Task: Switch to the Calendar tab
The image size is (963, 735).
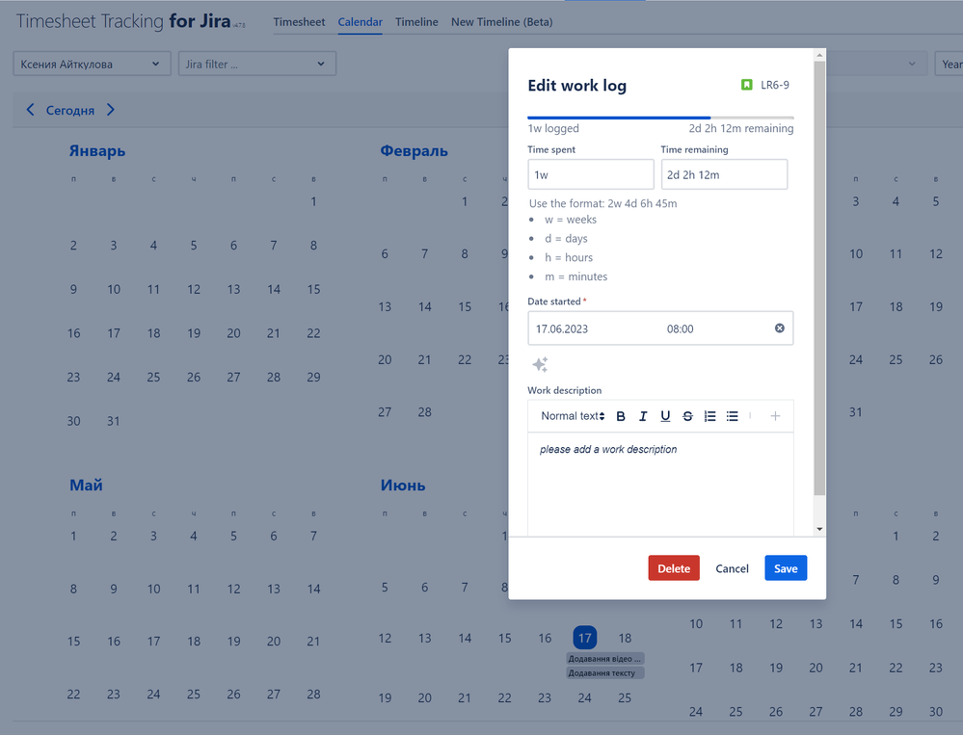Action: click(x=360, y=22)
